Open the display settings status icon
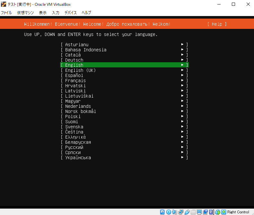Viewport: 254px width, 215px height. click(x=199, y=212)
